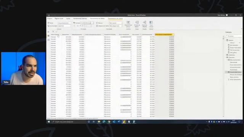This screenshot has width=244, height=137.
Task: Switch to Ferramentas Externas tab
Action: click(x=80, y=19)
